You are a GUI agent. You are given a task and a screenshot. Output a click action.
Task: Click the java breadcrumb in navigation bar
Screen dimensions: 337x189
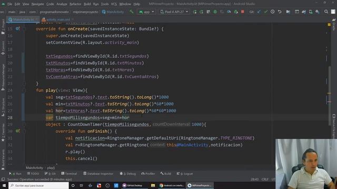[22, 12]
